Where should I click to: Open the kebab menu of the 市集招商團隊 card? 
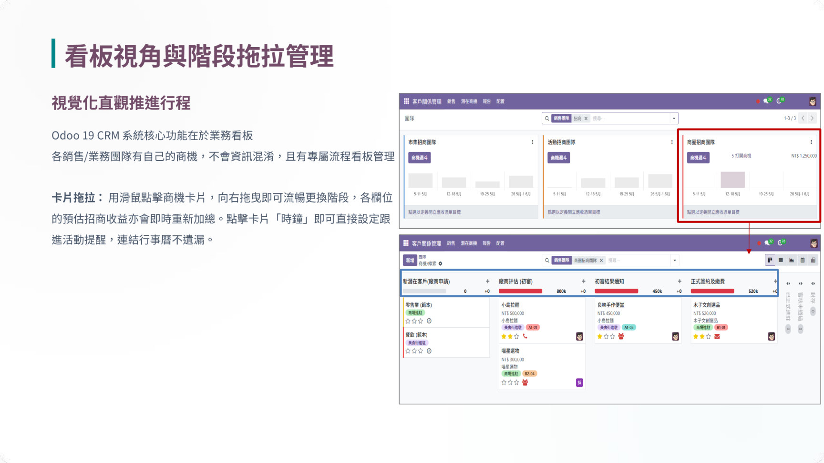click(x=533, y=142)
